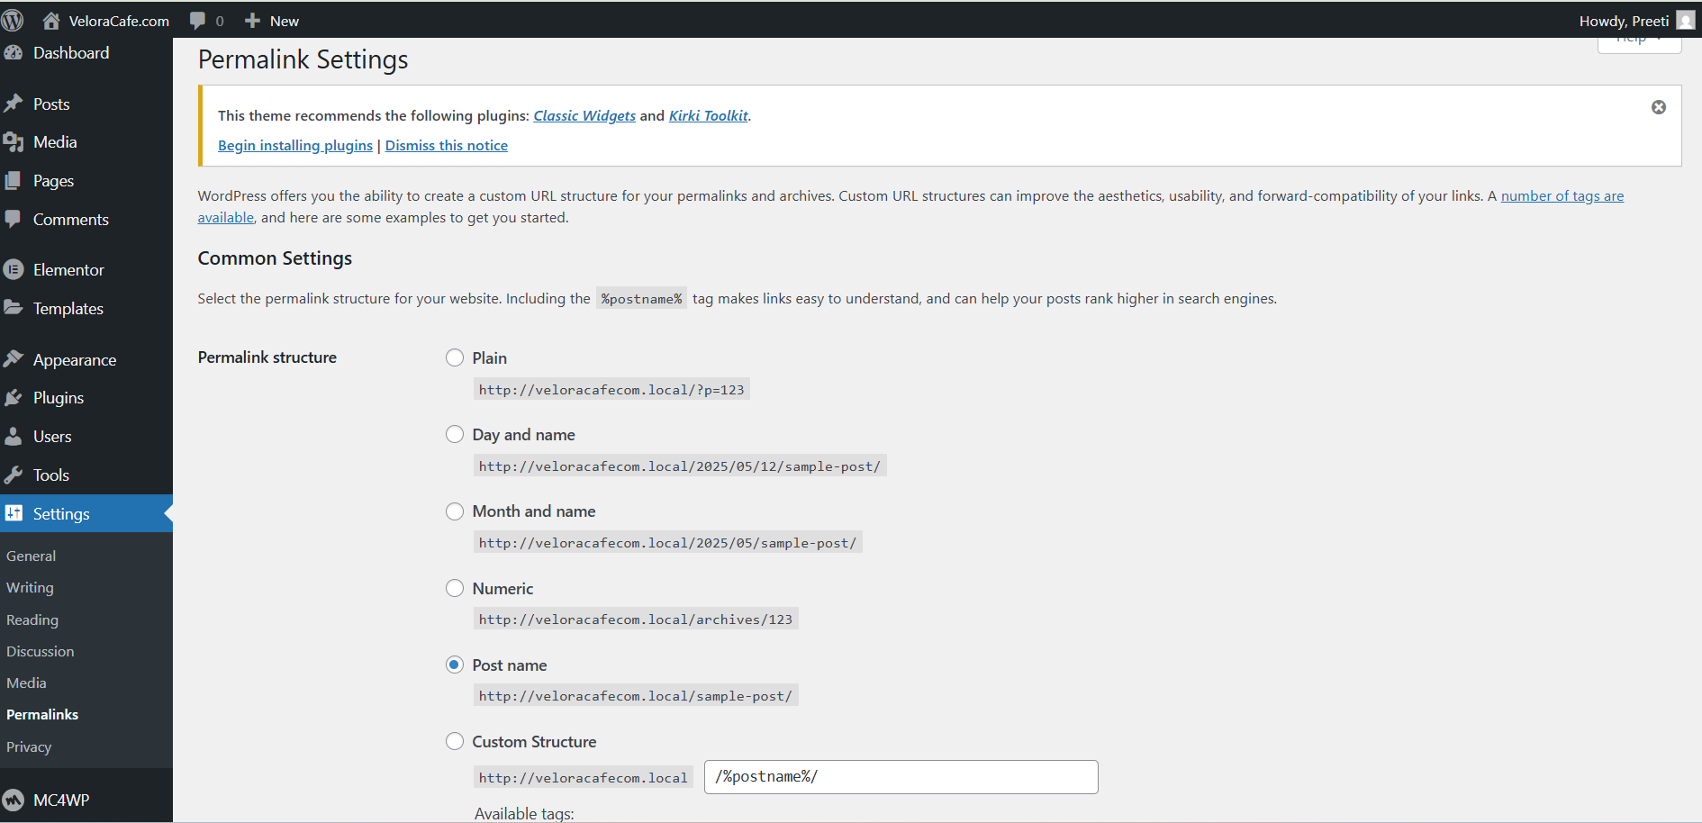
Task: Open General settings submenu item
Action: (31, 556)
